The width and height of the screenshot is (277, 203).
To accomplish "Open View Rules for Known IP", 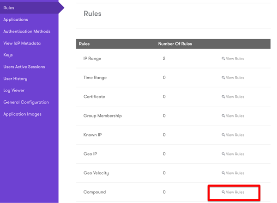I will pos(233,135).
